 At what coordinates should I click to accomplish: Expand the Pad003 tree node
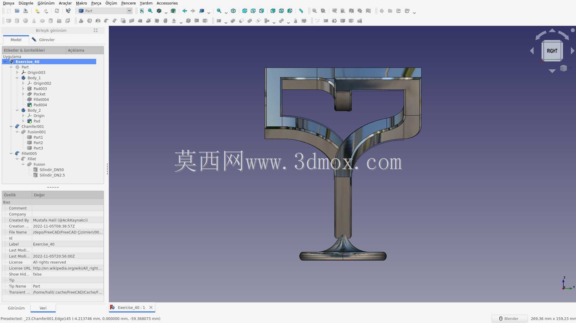pos(23,89)
